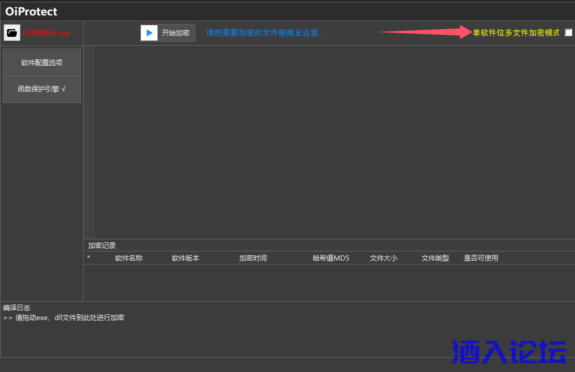Enable 单软件位多文件加密模式 checkbox
Viewport: 575px width, 372px height.
[568, 33]
